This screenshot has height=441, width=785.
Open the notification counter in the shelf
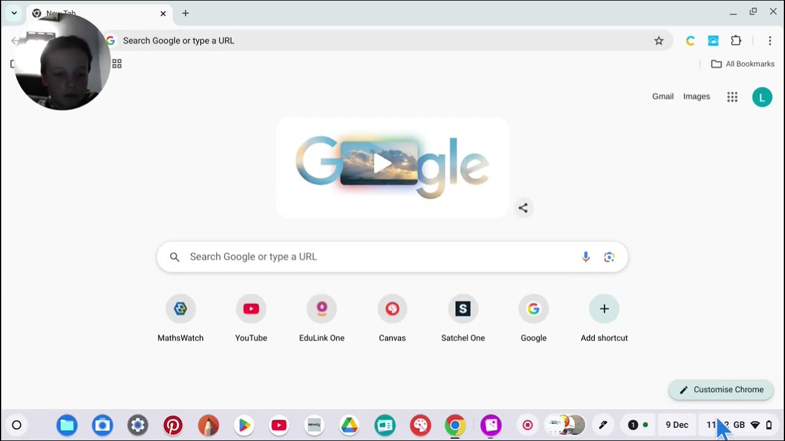point(638,425)
